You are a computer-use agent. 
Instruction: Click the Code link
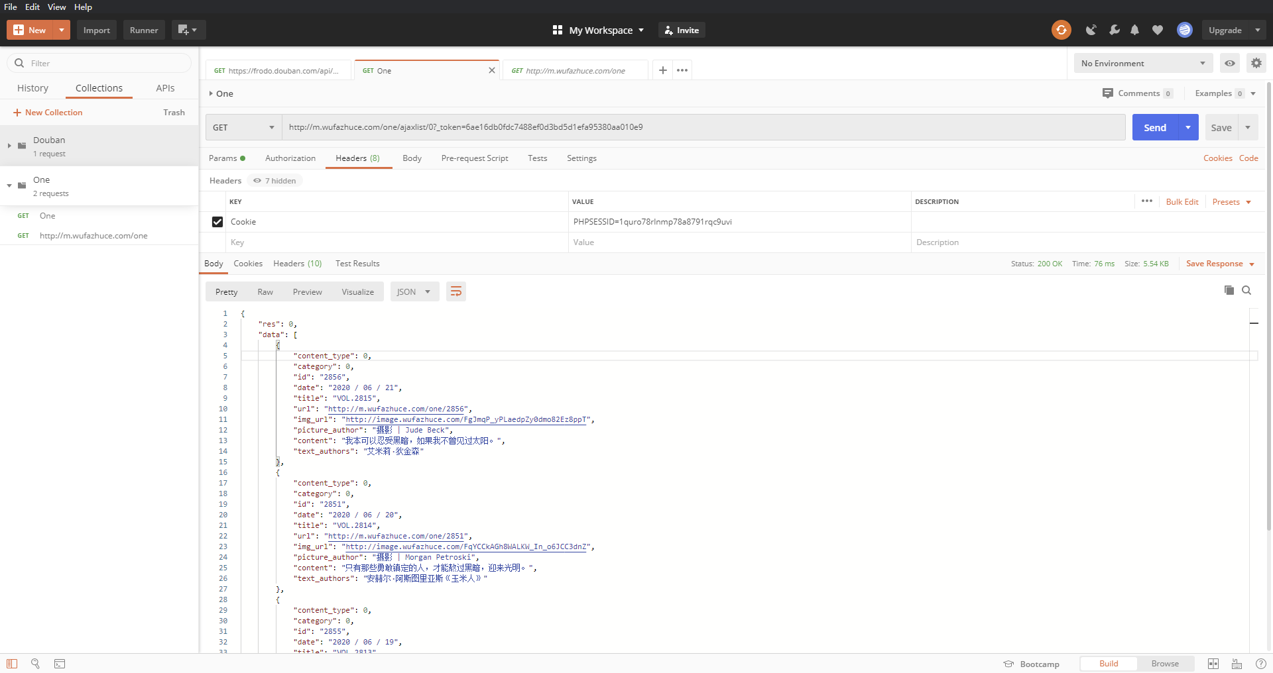pos(1248,158)
